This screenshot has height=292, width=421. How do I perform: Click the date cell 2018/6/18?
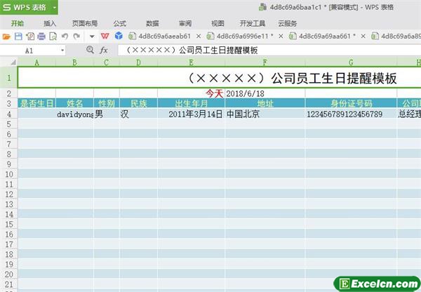(x=265, y=93)
